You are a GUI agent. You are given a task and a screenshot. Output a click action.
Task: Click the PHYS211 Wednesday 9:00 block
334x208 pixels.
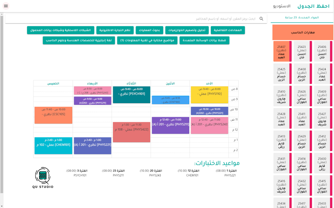(x=92, y=101)
